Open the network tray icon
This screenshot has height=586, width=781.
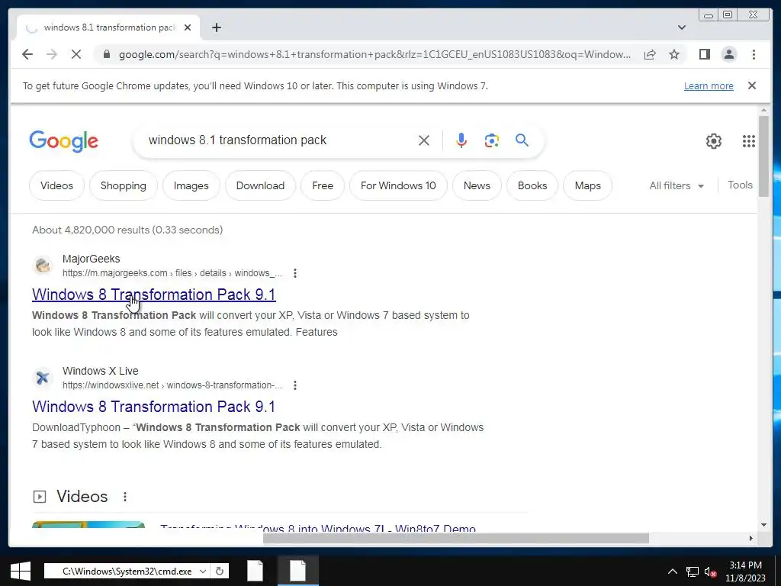(693, 572)
